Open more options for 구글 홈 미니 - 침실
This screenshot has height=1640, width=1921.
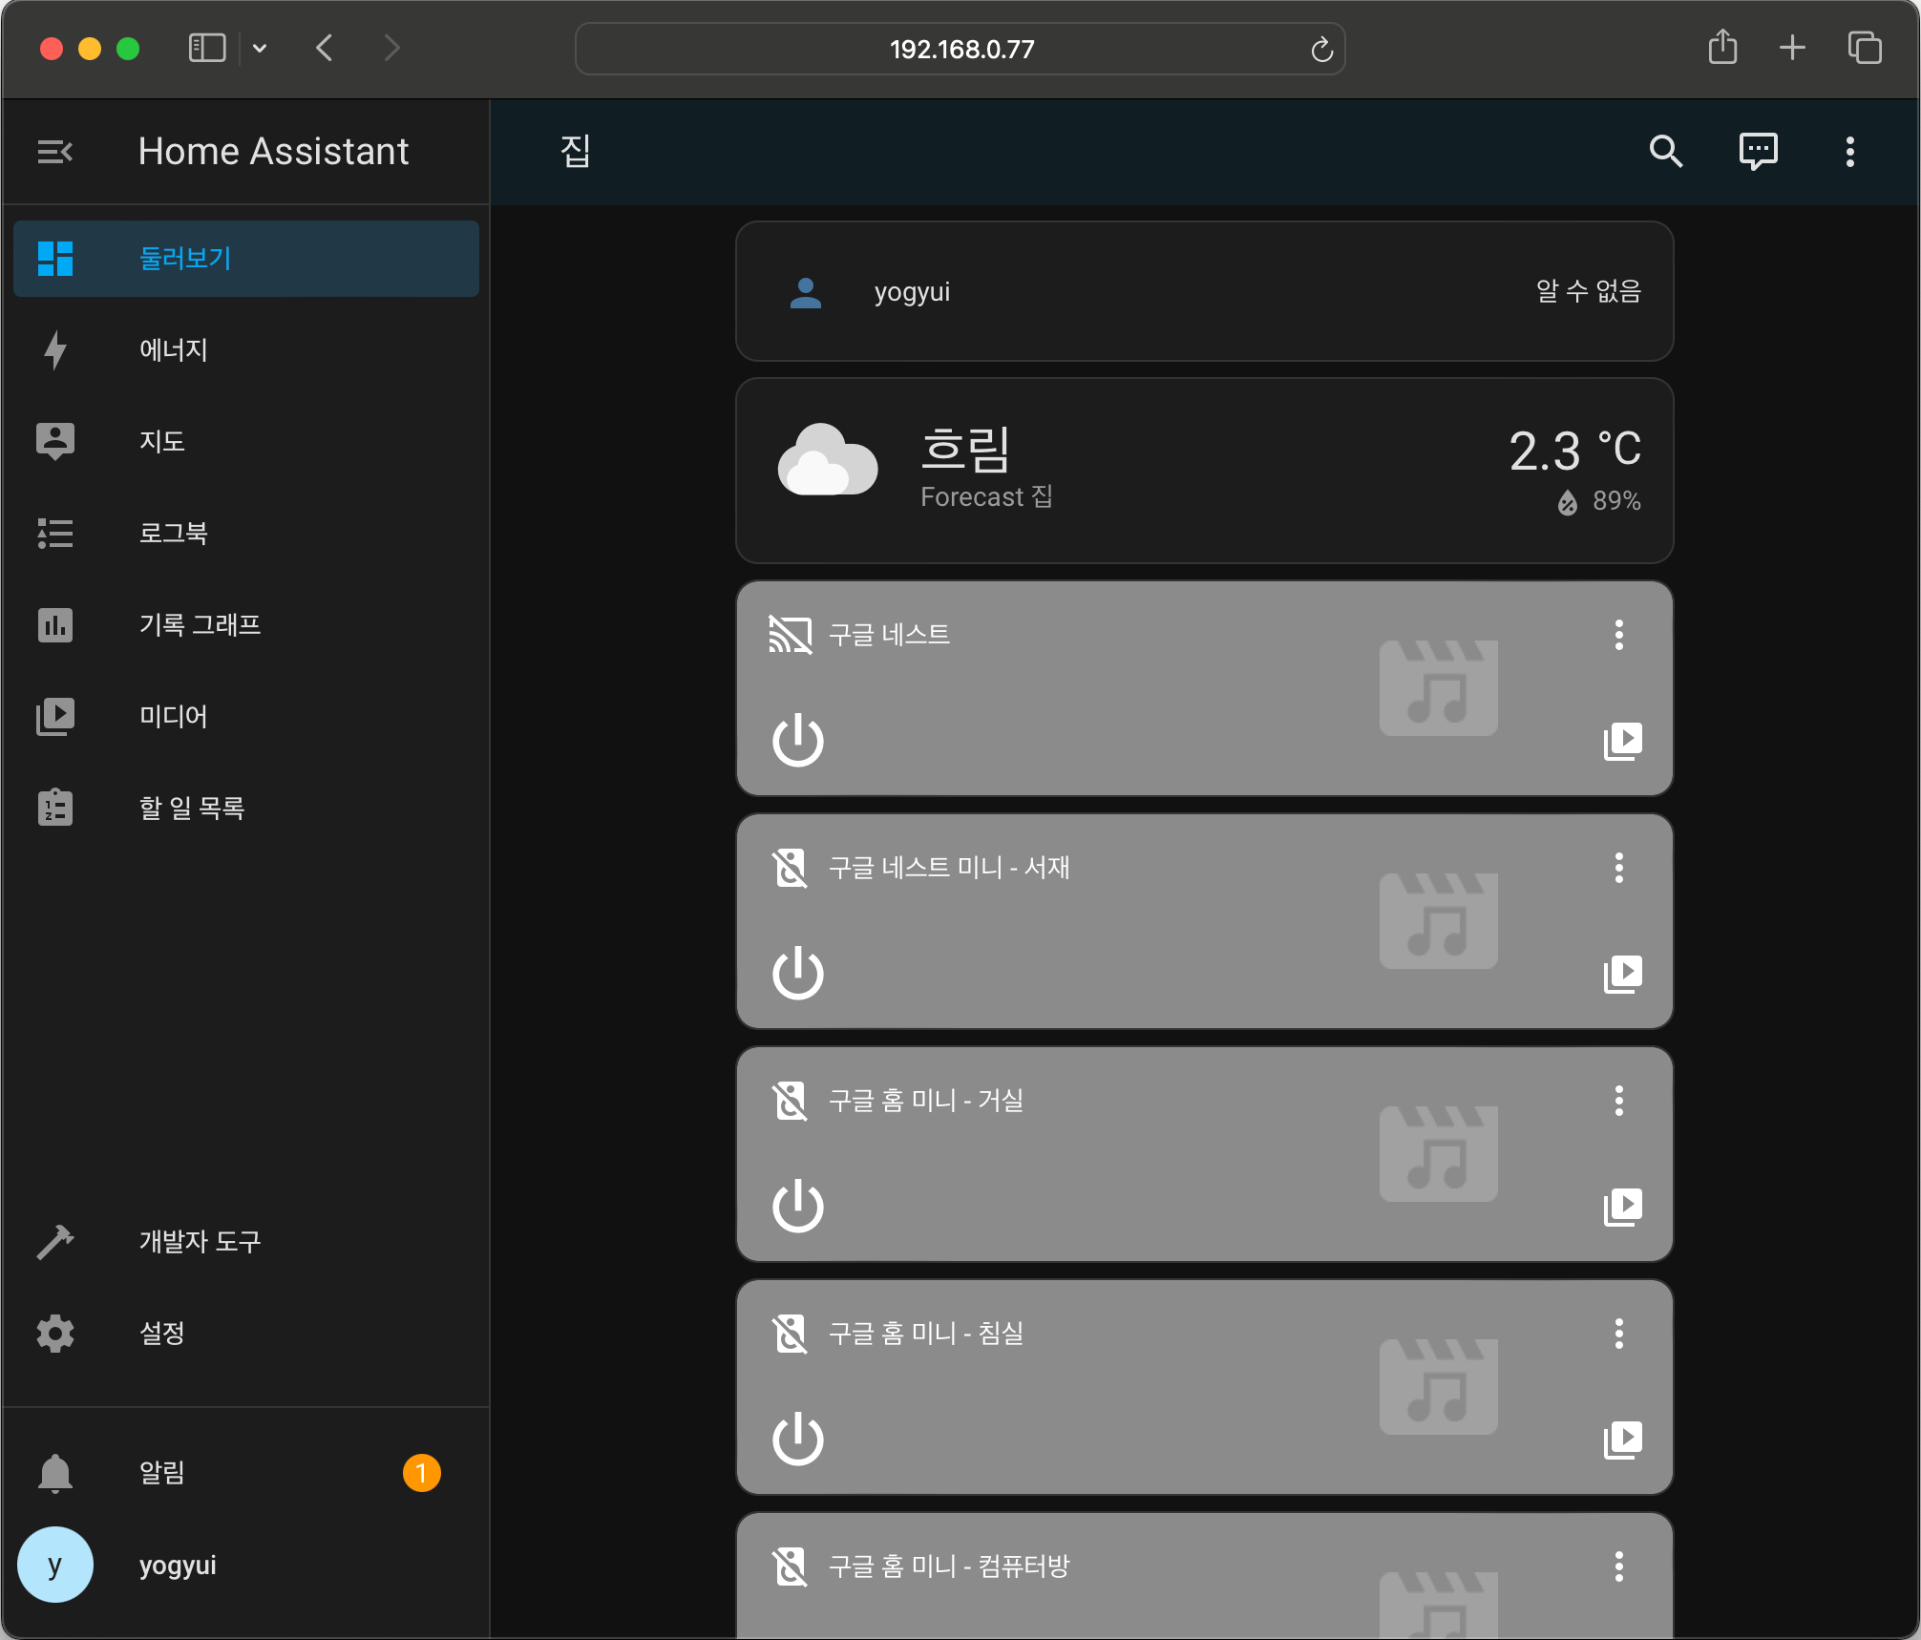(1618, 1334)
